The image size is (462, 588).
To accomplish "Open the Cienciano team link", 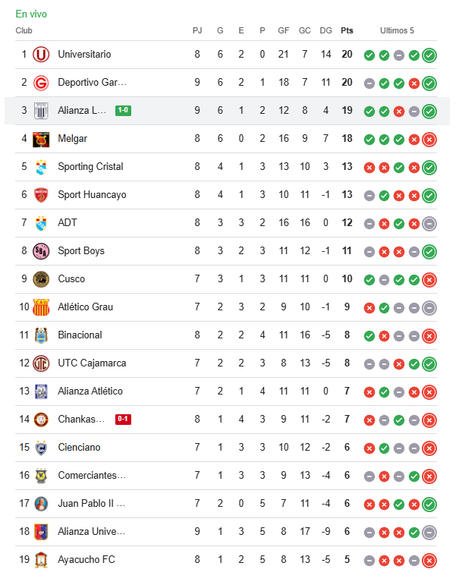I will click(x=79, y=448).
